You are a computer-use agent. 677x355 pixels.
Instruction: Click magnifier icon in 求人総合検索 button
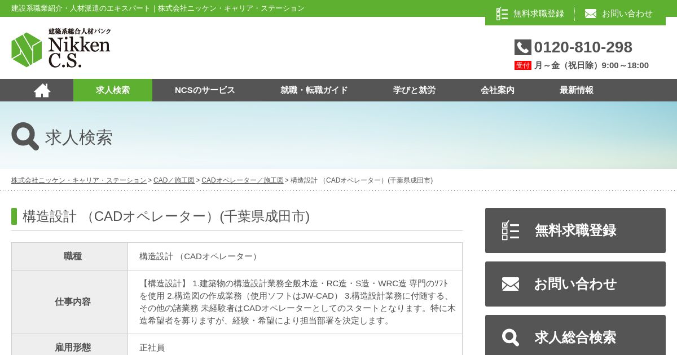click(x=511, y=338)
